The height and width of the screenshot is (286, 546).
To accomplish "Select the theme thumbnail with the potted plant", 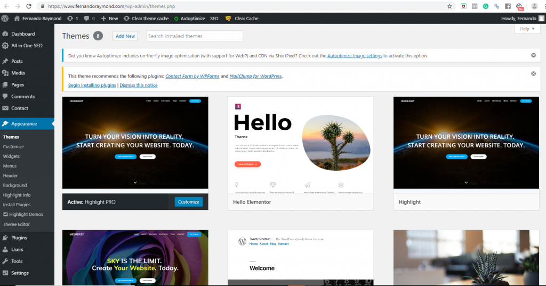I will tap(466, 257).
